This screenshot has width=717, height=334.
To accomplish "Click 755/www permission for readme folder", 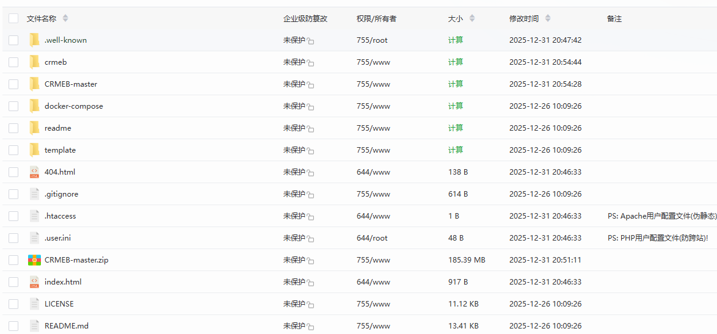I will click(373, 128).
